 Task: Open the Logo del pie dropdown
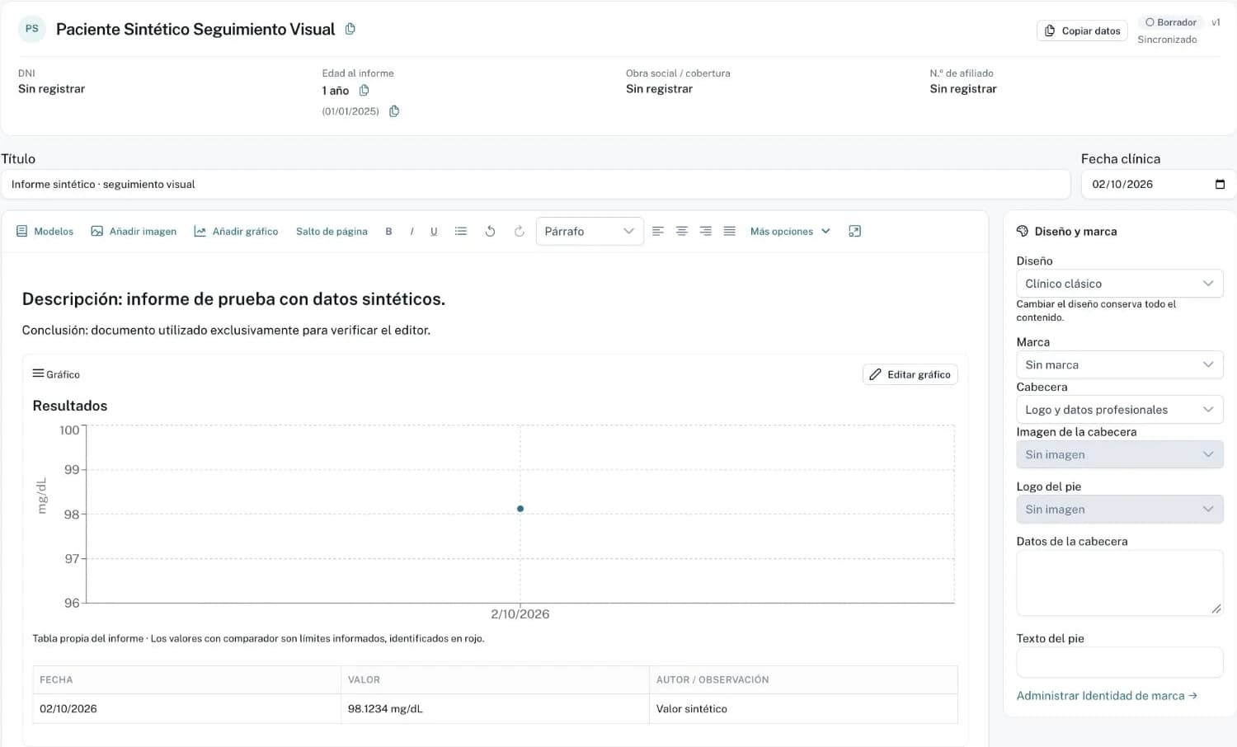click(x=1120, y=510)
